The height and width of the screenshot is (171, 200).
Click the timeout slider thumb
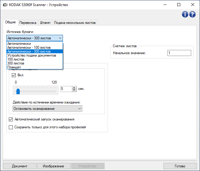coord(18,91)
